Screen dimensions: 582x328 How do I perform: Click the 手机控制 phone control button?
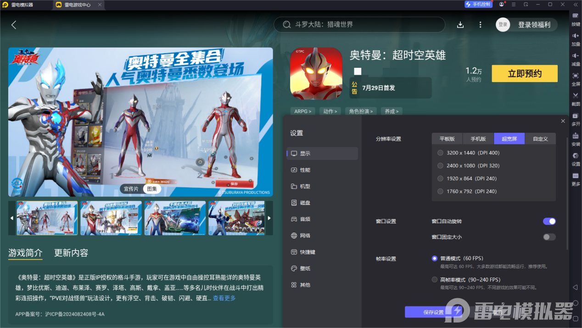tap(478, 4)
